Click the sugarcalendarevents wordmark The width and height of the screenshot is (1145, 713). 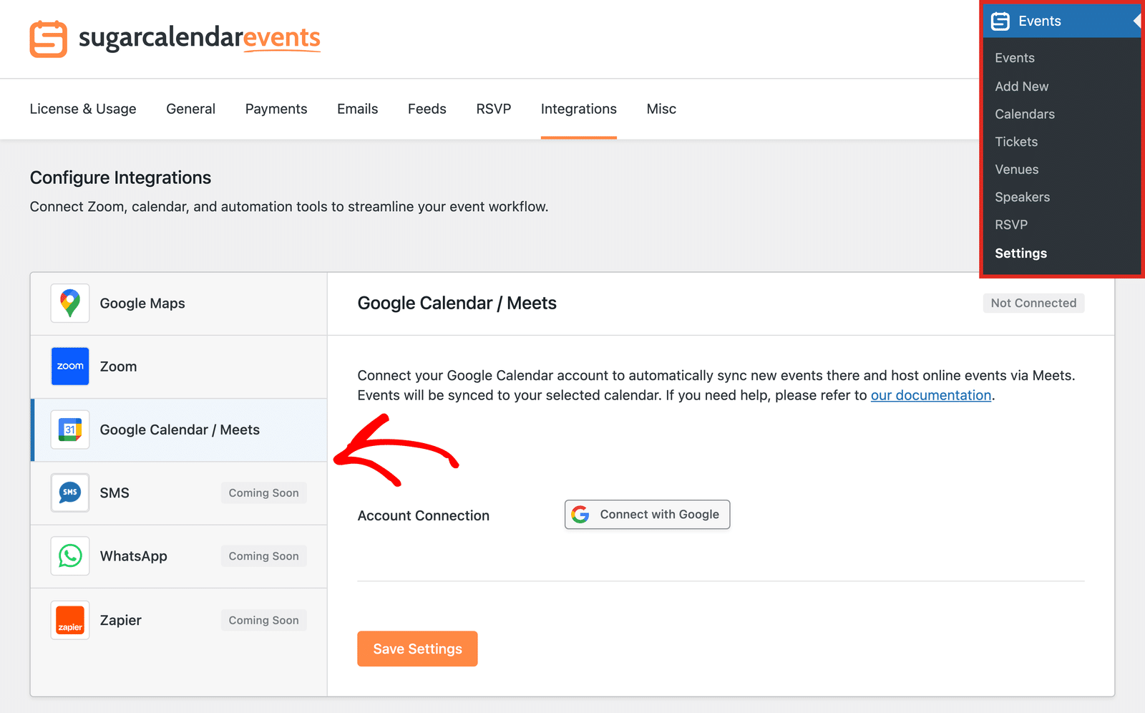coord(200,38)
